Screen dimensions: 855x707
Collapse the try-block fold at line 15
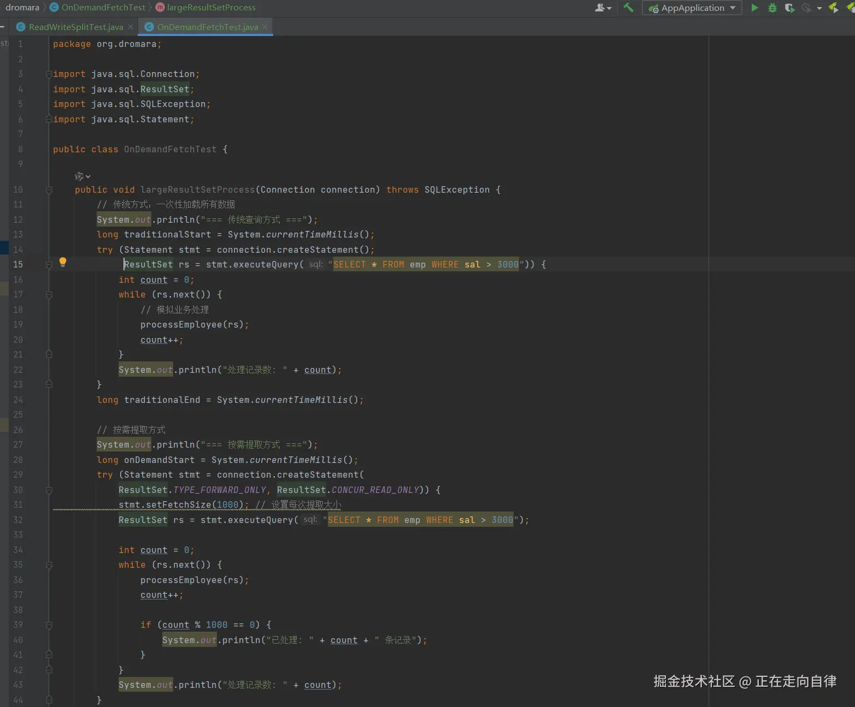tap(49, 265)
